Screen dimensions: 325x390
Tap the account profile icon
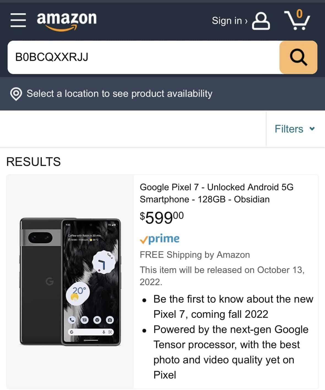(261, 21)
